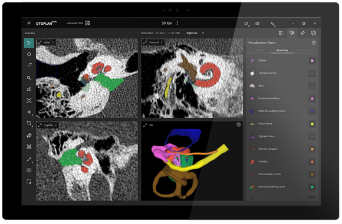This screenshot has width=342, height=224.
Task: Click the Cochlea row icon
Action: (x=252, y=162)
